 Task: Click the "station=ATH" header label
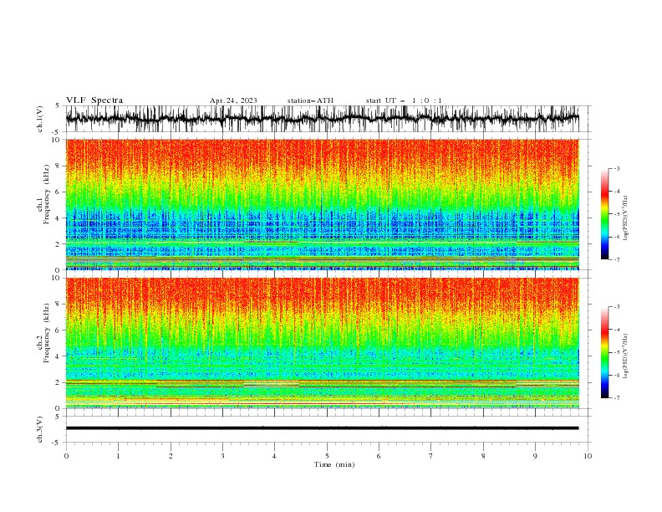click(x=310, y=100)
